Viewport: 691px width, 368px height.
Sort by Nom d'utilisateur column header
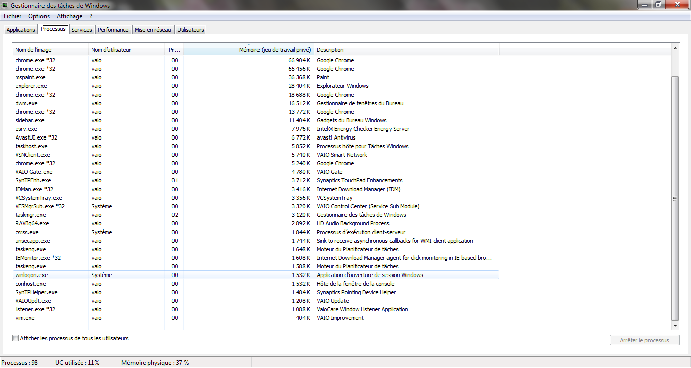tap(127, 50)
